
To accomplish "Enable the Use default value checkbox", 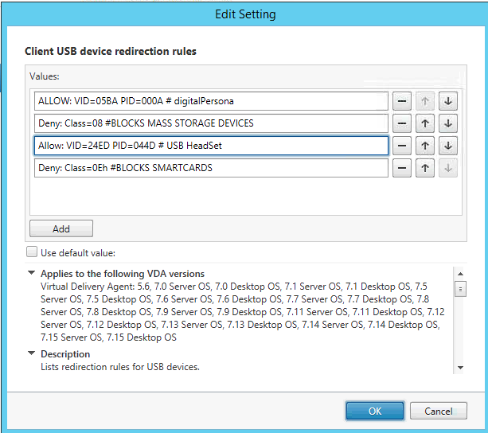I will coord(32,252).
